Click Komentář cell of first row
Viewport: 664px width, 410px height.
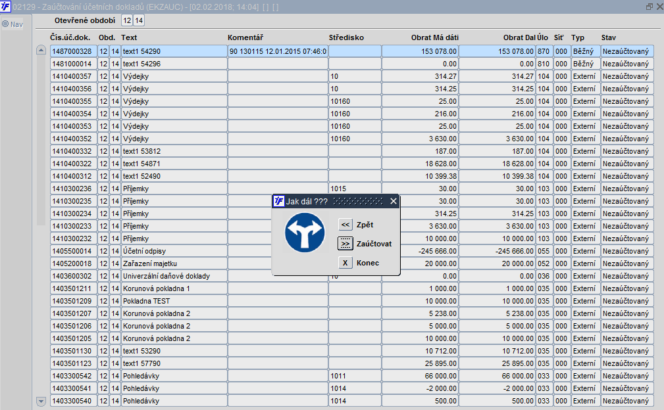pyautogui.click(x=278, y=51)
